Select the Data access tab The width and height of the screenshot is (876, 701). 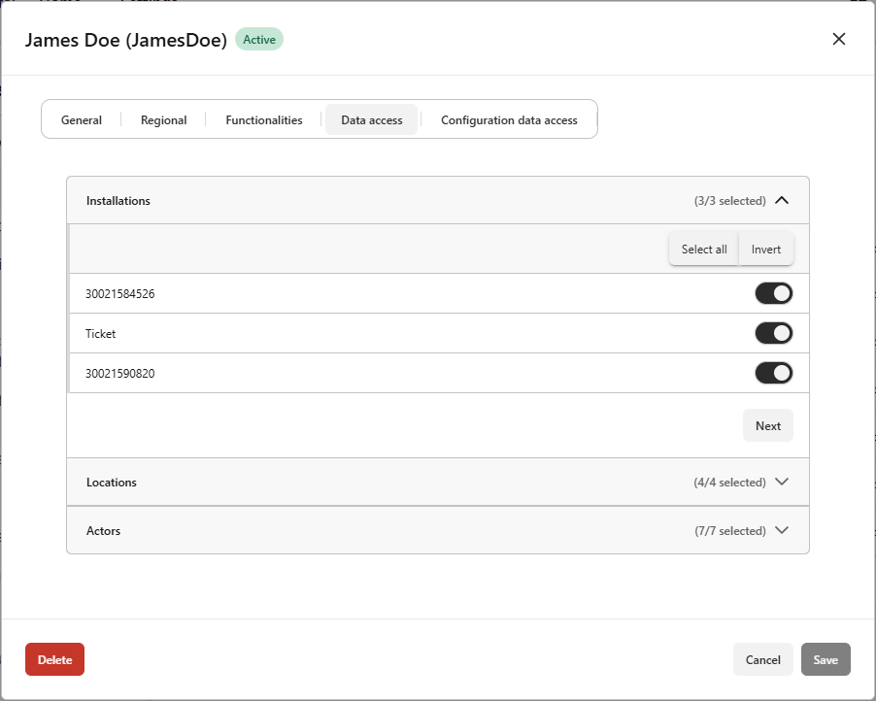point(371,120)
